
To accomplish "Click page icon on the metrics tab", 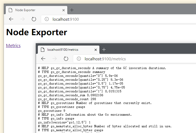I will click(43, 50).
